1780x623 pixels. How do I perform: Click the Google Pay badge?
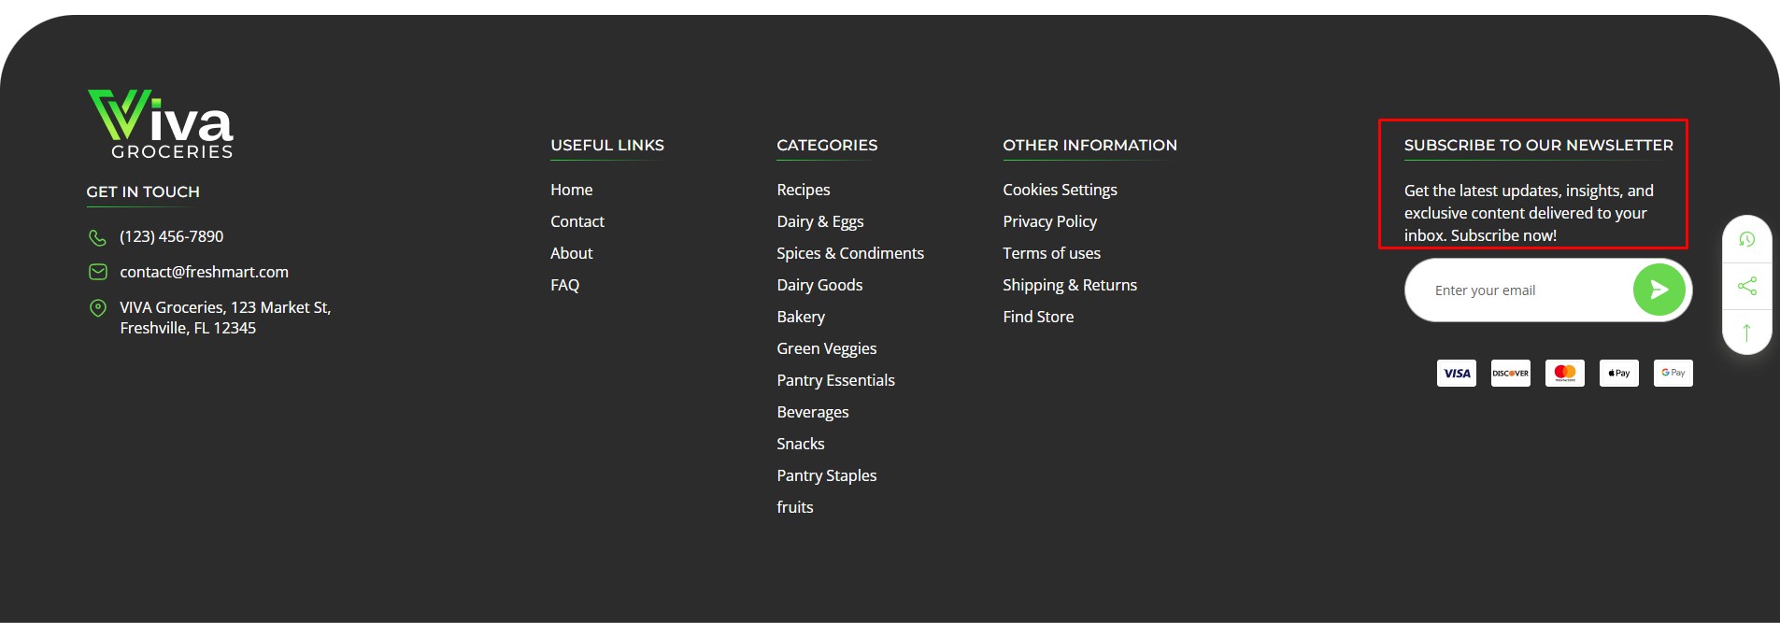point(1673,373)
